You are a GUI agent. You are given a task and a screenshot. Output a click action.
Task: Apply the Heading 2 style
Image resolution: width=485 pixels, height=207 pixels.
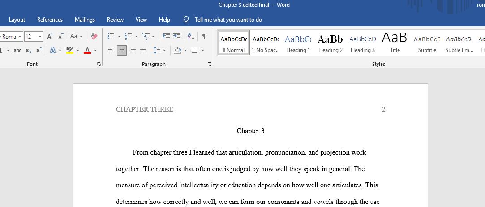pyautogui.click(x=330, y=43)
